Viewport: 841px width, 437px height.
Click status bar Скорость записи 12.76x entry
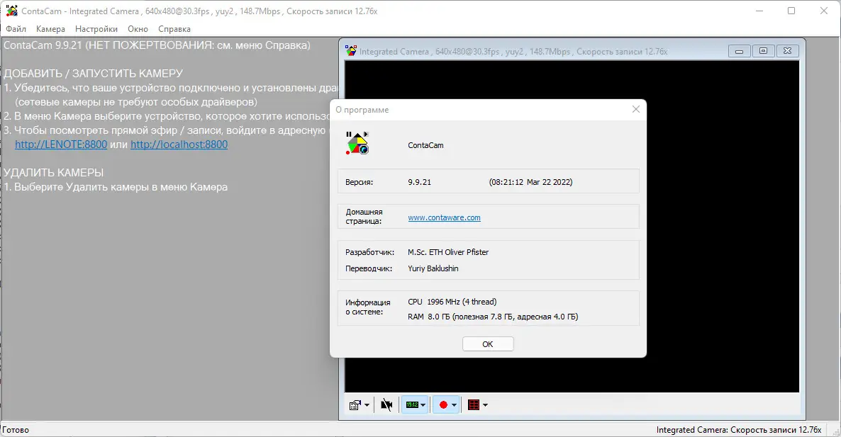739,429
